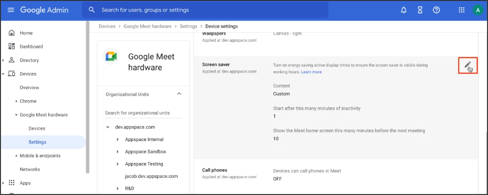Expand the Appspace Internal node arrow
Screen dimensions: 488x195
[118, 139]
